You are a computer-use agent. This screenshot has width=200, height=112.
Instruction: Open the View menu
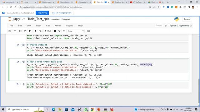pos(29,26)
